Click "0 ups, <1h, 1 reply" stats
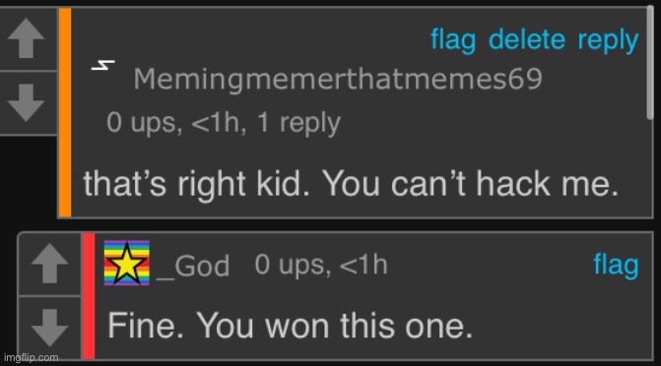661x366 pixels. [x=223, y=123]
